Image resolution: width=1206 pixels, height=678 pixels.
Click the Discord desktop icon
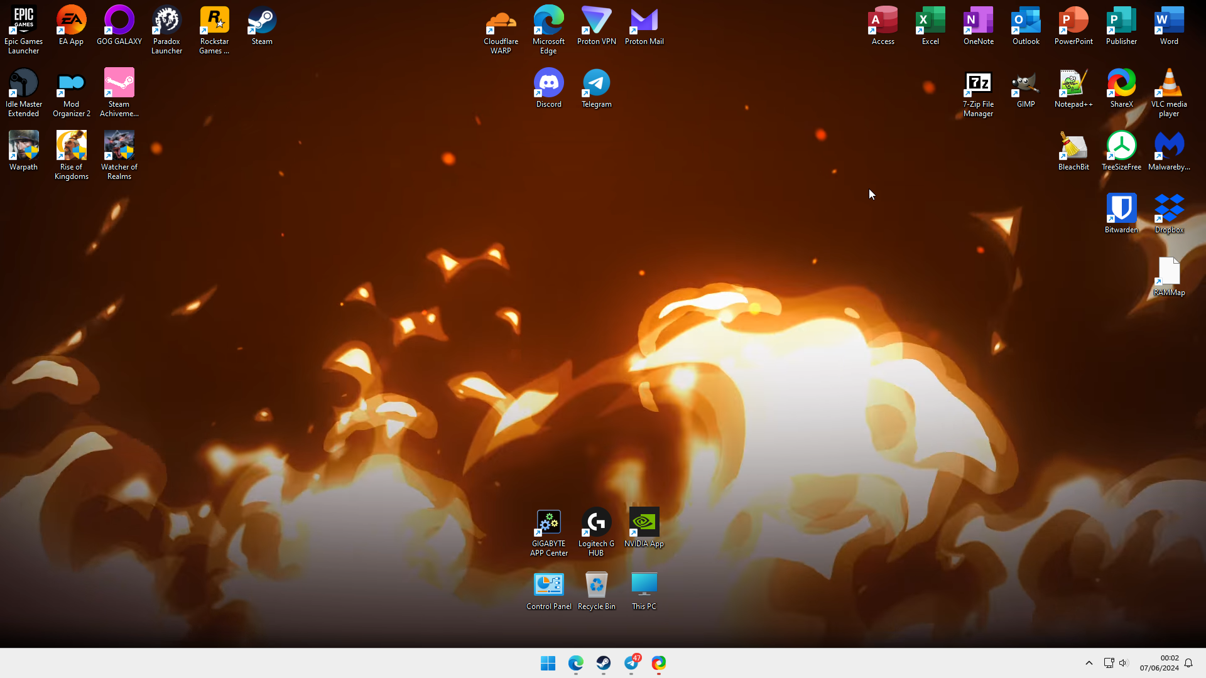coord(549,88)
